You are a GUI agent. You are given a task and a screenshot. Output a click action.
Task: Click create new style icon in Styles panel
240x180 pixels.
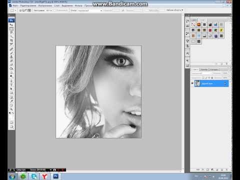point(221,64)
